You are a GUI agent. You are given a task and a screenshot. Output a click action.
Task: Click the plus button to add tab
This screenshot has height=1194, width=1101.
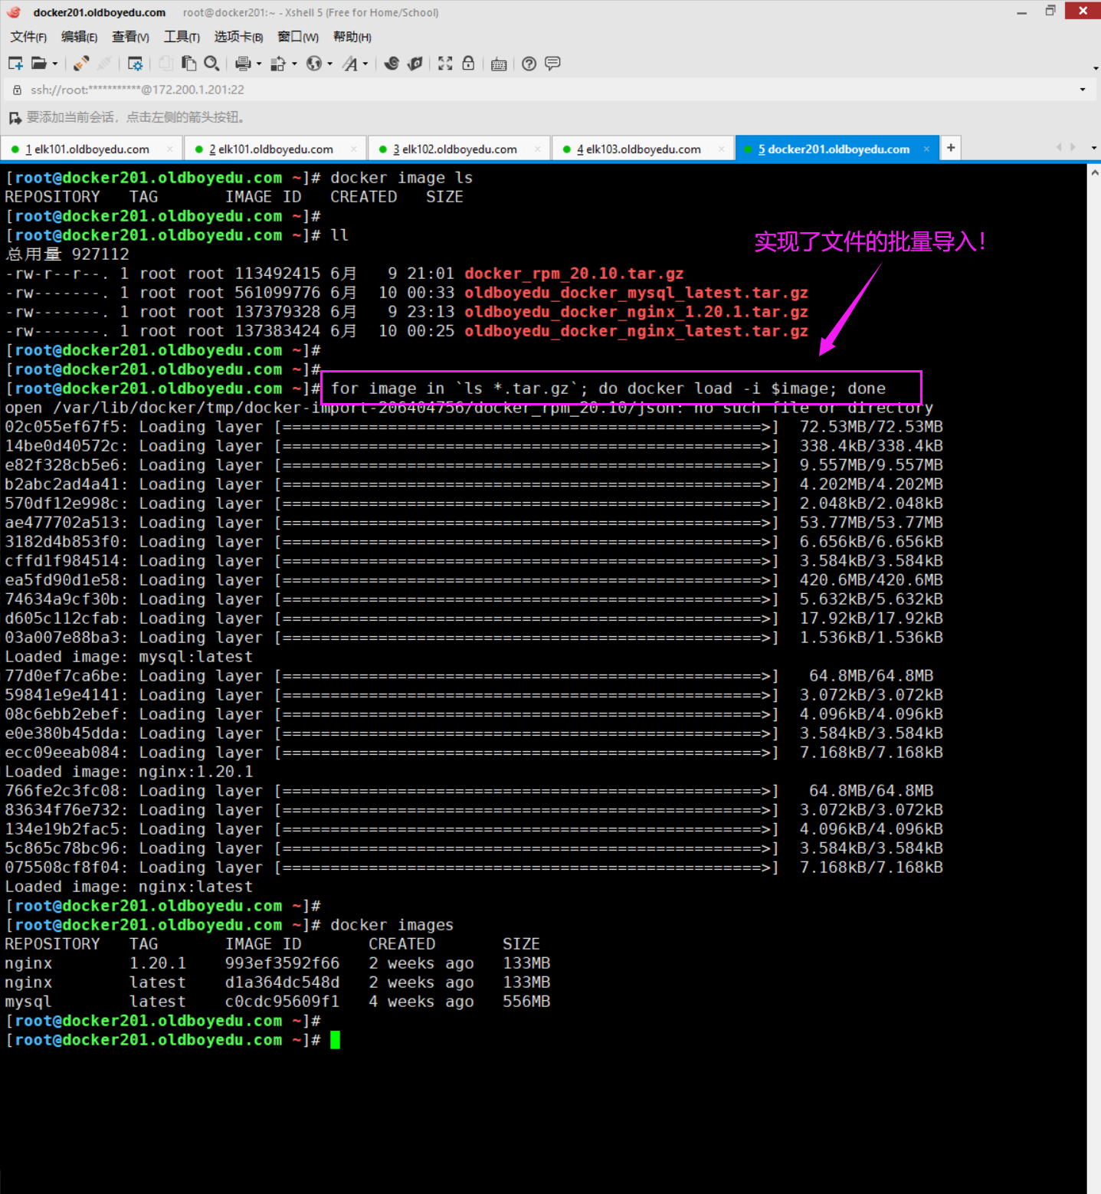951,148
